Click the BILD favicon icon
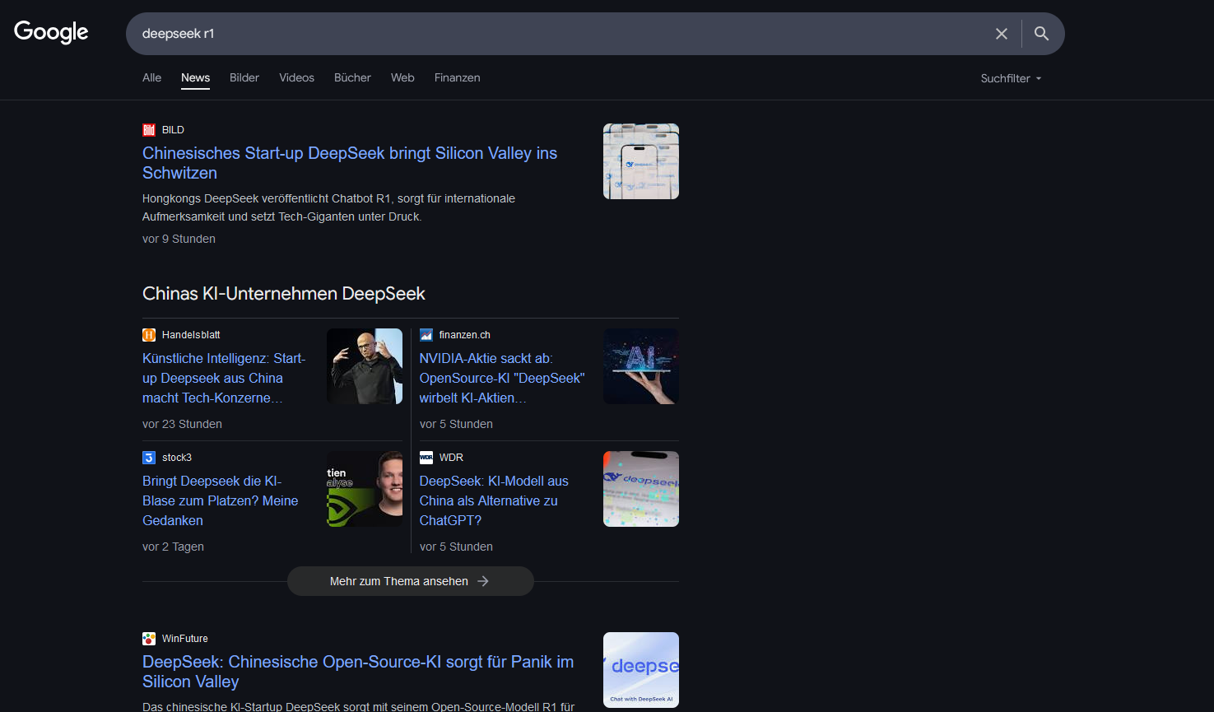Image resolution: width=1214 pixels, height=712 pixels. [x=149, y=130]
